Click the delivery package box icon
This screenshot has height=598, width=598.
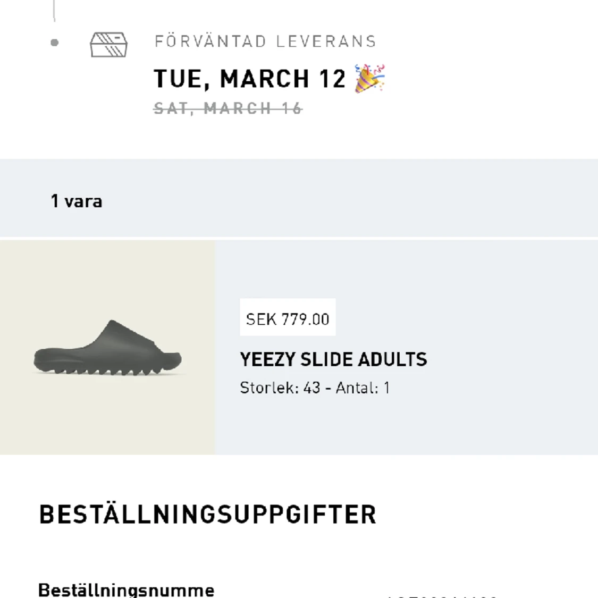pos(108,45)
